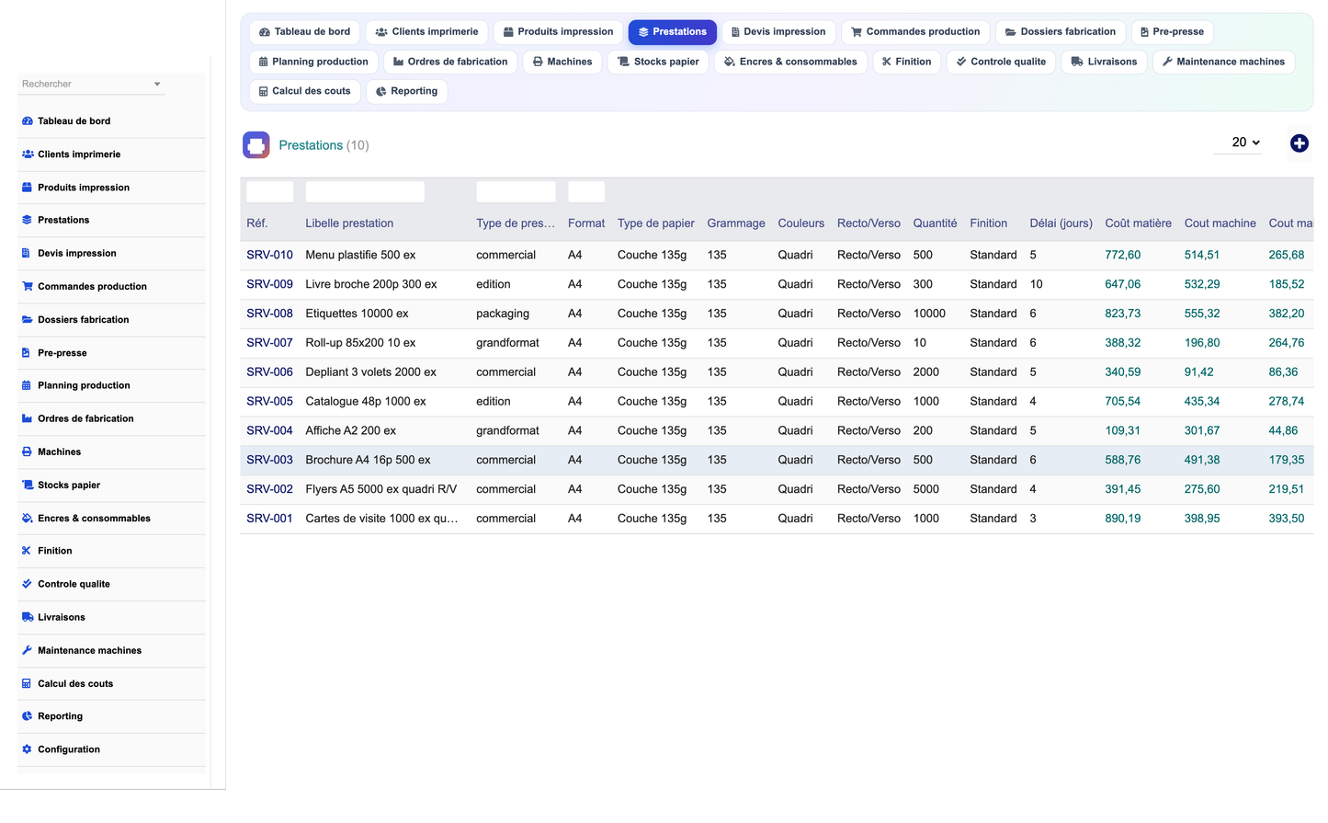Click the Livraisons truck icon in sidebar

28,617
